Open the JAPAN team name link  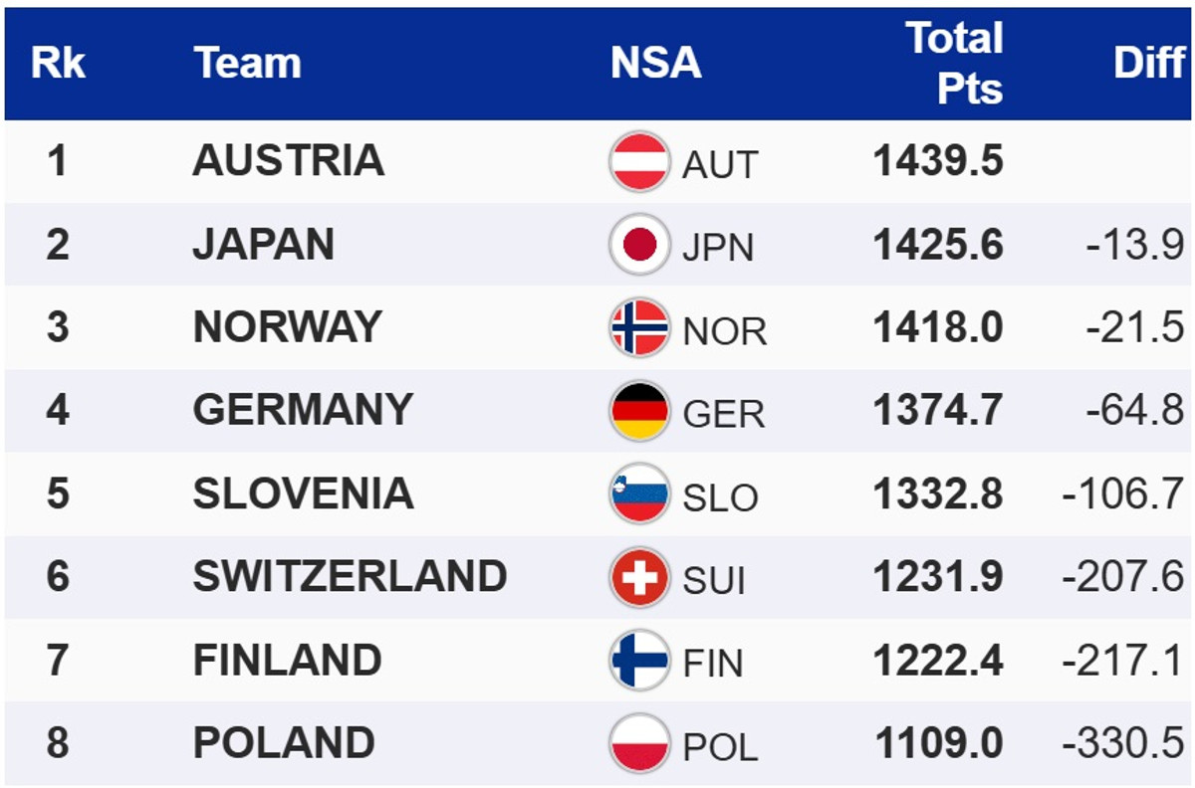(x=263, y=245)
